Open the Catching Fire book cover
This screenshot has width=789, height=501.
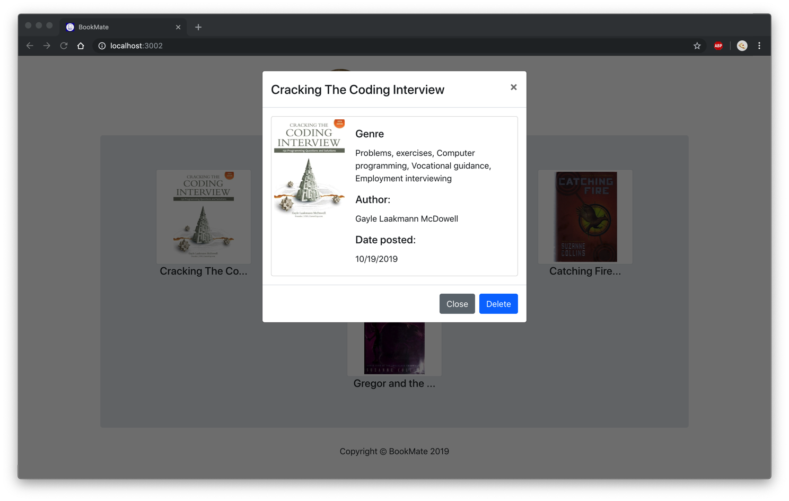click(585, 216)
